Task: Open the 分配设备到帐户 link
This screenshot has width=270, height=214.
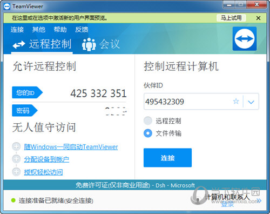Action: [46, 159]
